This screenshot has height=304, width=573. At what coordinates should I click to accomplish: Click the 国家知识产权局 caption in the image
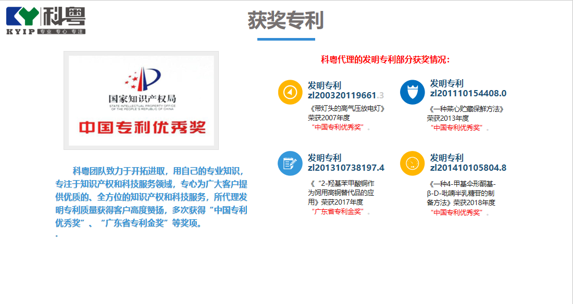142,99
